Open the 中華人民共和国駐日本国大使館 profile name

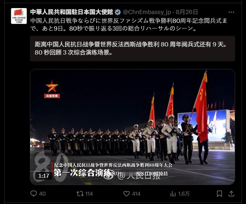(x=71, y=12)
